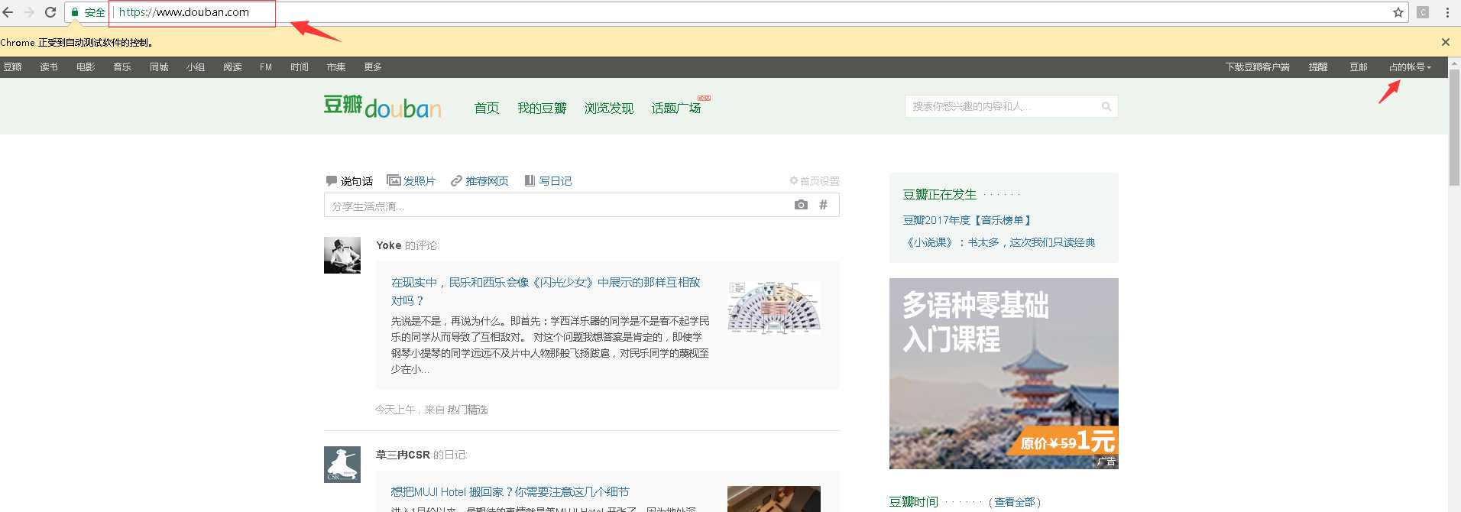Open post about 民乐和西乐 闪光少女
This screenshot has height=512, width=1461.
tap(546, 291)
